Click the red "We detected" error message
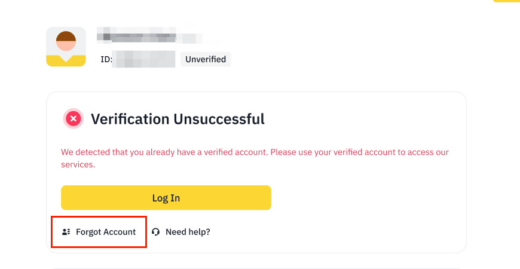 (255, 152)
